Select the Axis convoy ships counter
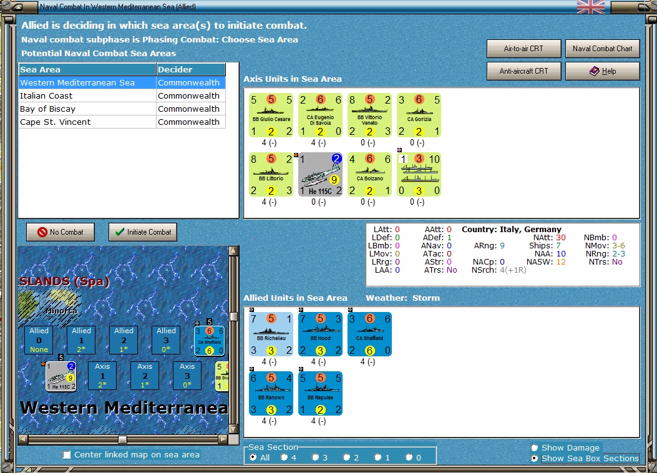657x473 pixels. (x=419, y=175)
